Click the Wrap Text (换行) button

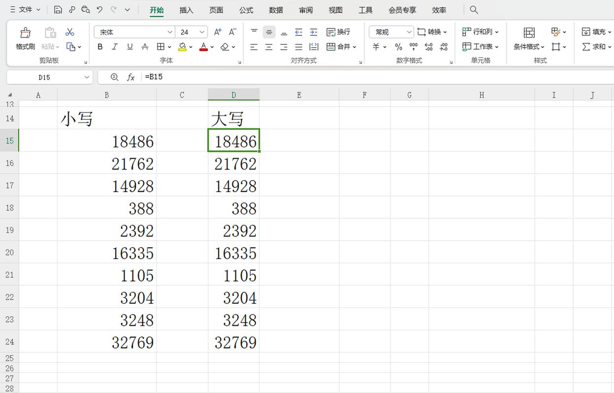click(x=339, y=32)
